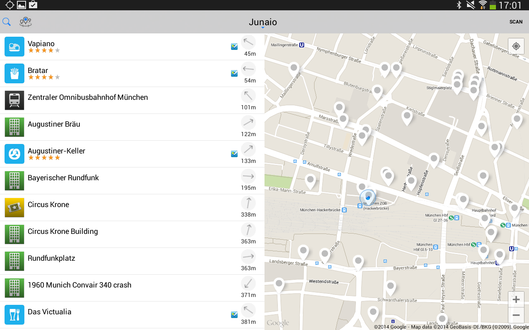Viewport: 529px width, 330px height.
Task: Tap the Augustiner Bräu 122m direction arrow
Action: click(248, 123)
